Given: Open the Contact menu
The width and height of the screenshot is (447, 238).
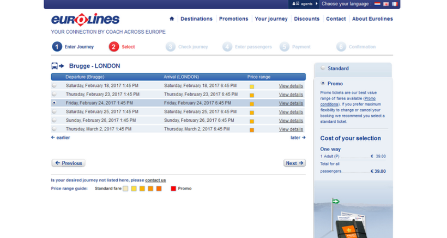Looking at the screenshot, I should point(336,18).
